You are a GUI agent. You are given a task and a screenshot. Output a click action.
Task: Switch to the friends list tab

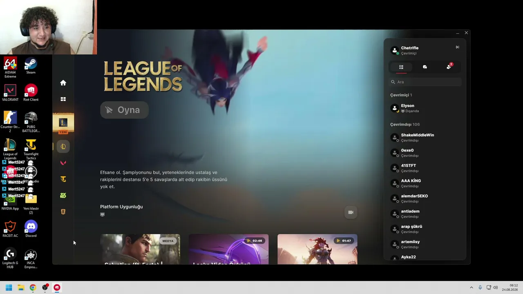(x=401, y=67)
